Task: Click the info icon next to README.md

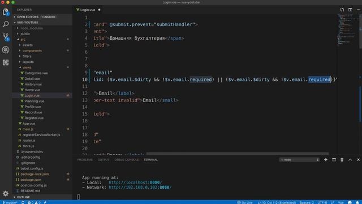Action: [18, 191]
